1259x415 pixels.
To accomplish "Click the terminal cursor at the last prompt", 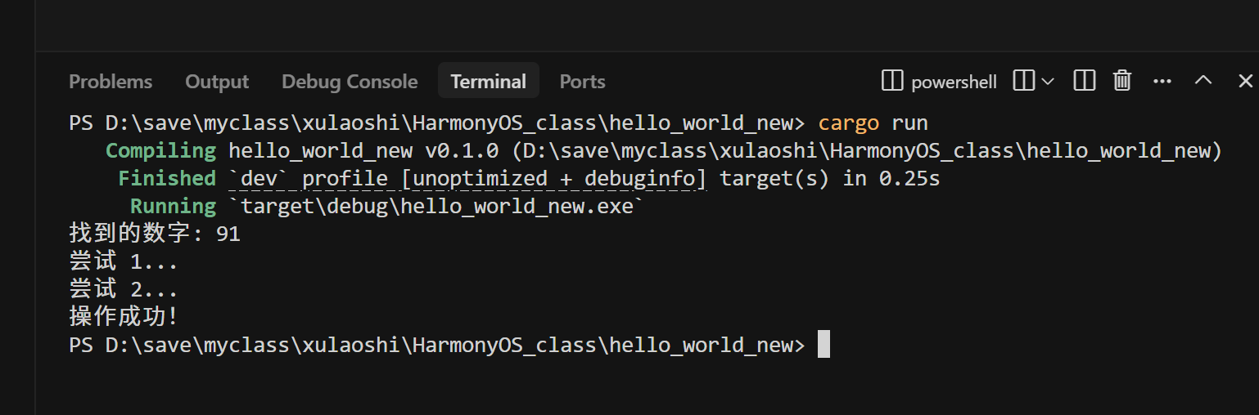I will click(x=824, y=345).
